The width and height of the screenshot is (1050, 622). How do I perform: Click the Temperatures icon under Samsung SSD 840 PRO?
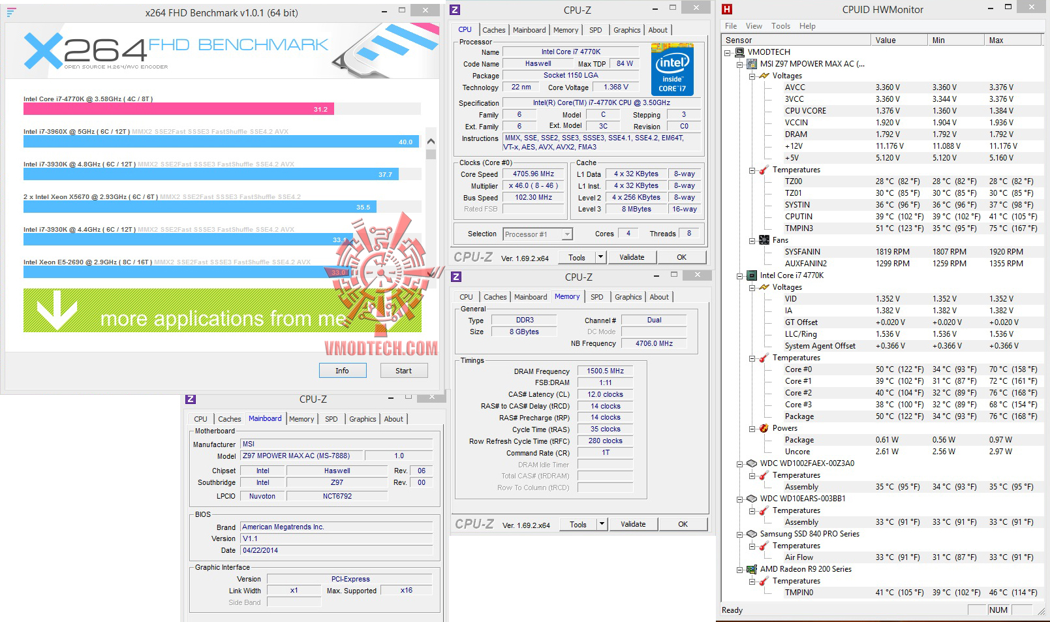(x=764, y=546)
